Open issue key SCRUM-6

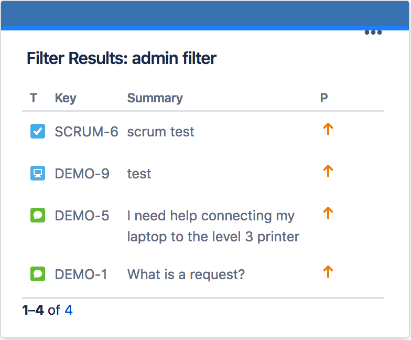(x=86, y=132)
